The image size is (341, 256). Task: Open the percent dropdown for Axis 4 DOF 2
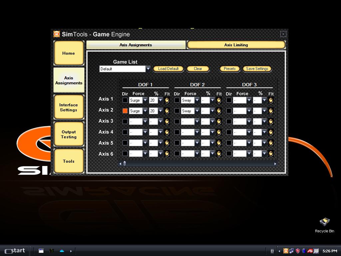pyautogui.click(x=212, y=132)
